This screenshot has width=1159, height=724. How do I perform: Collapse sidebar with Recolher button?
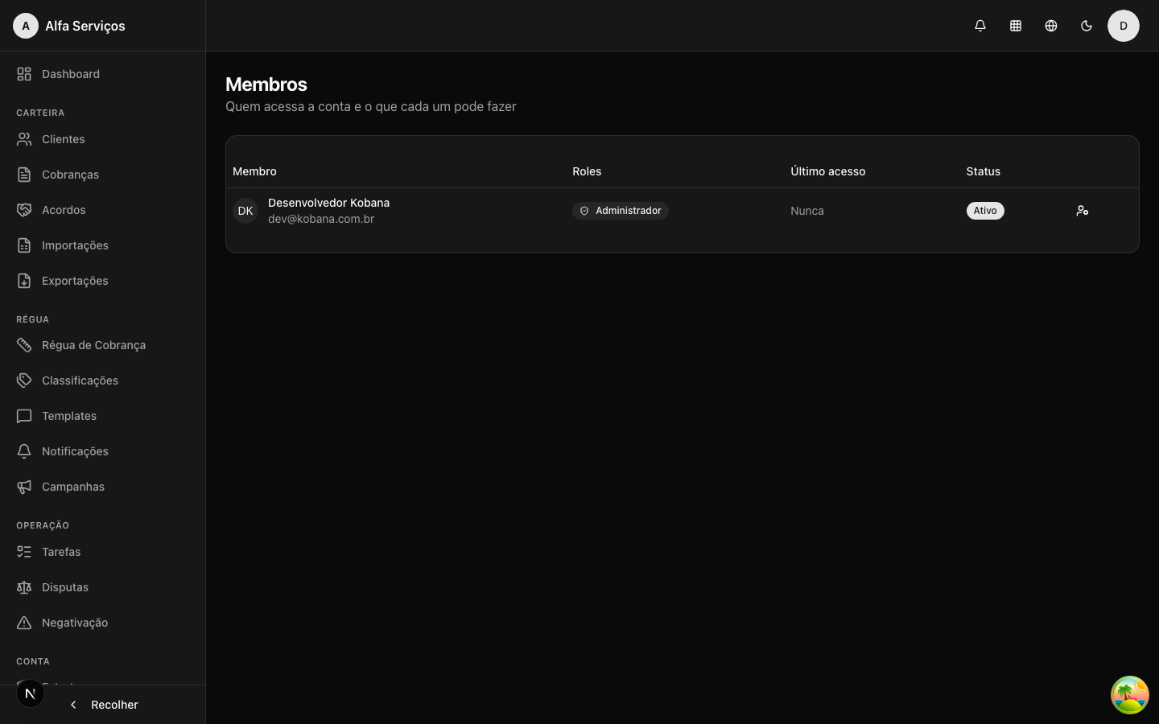click(103, 705)
